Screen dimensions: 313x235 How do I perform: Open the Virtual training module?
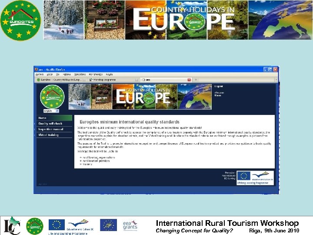point(54,135)
